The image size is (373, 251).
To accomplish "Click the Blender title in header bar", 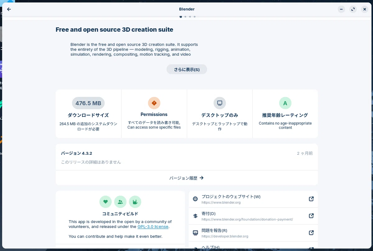I will pos(187,9).
